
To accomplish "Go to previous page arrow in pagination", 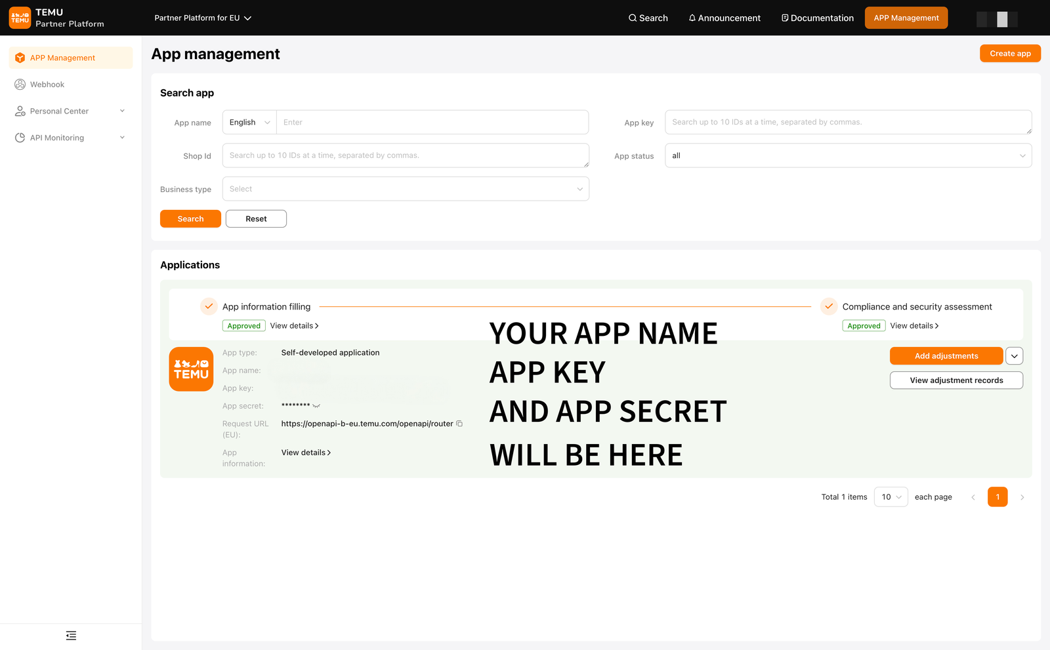I will [973, 497].
